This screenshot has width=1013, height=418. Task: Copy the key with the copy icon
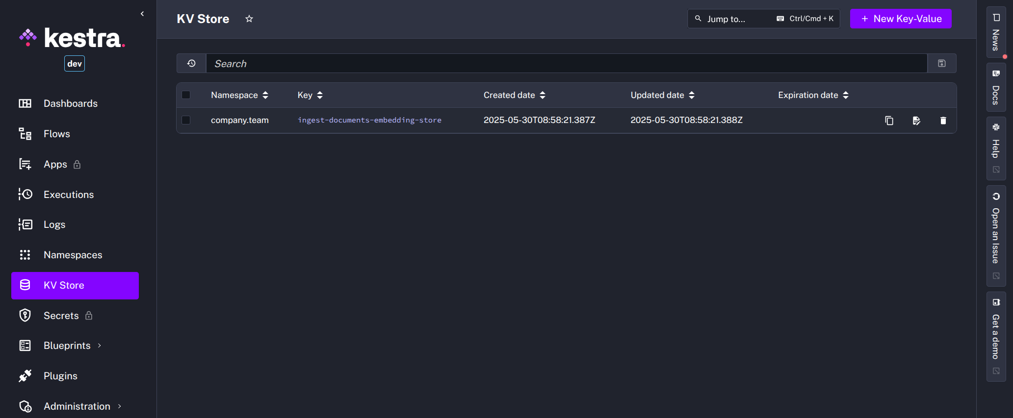tap(889, 121)
